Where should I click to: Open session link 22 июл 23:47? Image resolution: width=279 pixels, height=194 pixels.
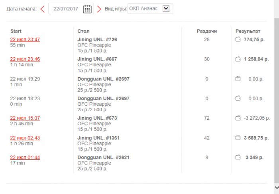click(x=25, y=39)
